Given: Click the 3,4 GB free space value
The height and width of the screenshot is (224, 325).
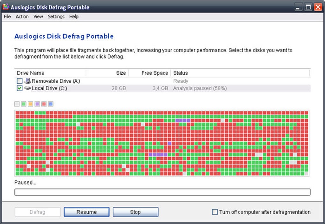Looking at the screenshot, I should pos(160,88).
